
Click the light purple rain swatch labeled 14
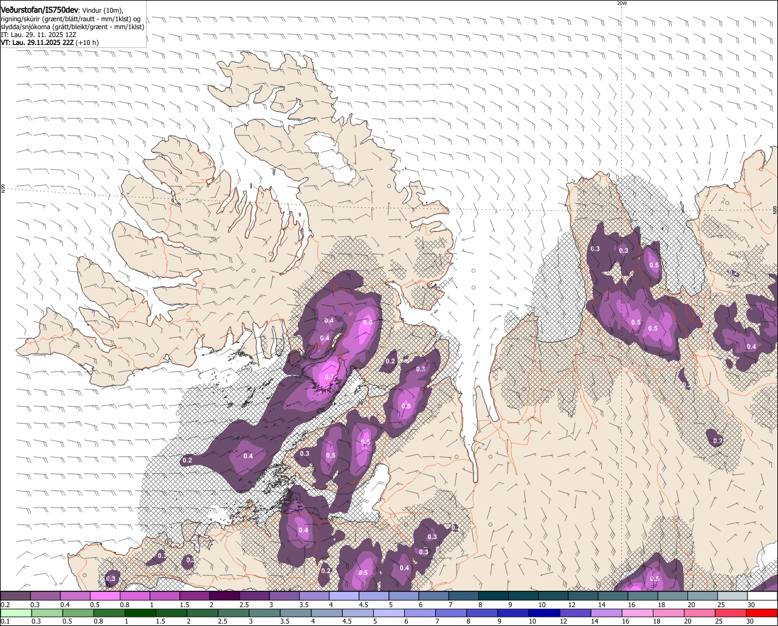coord(607,613)
